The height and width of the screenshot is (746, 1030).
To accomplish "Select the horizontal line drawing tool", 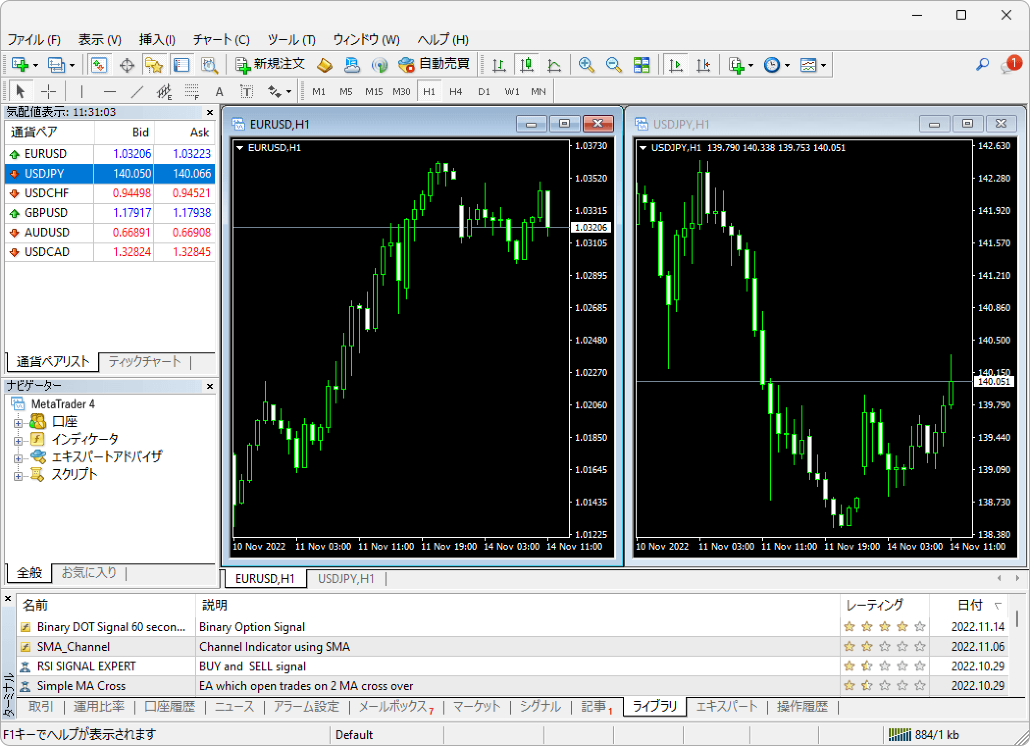I will click(110, 91).
